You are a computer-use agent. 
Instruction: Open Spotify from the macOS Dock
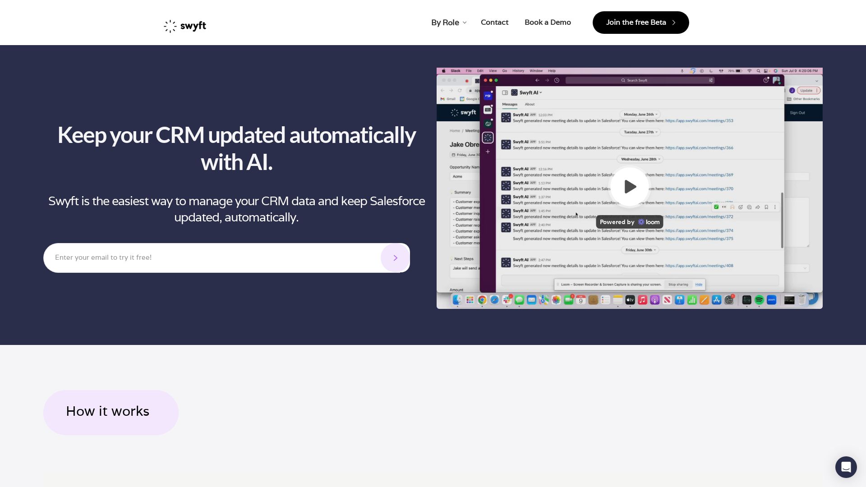coord(759,299)
